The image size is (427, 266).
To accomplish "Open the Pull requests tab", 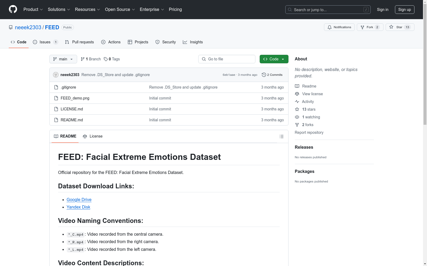I will pos(80,42).
